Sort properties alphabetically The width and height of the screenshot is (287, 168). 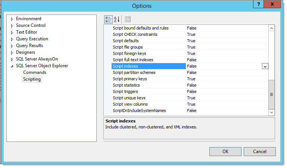116,19
